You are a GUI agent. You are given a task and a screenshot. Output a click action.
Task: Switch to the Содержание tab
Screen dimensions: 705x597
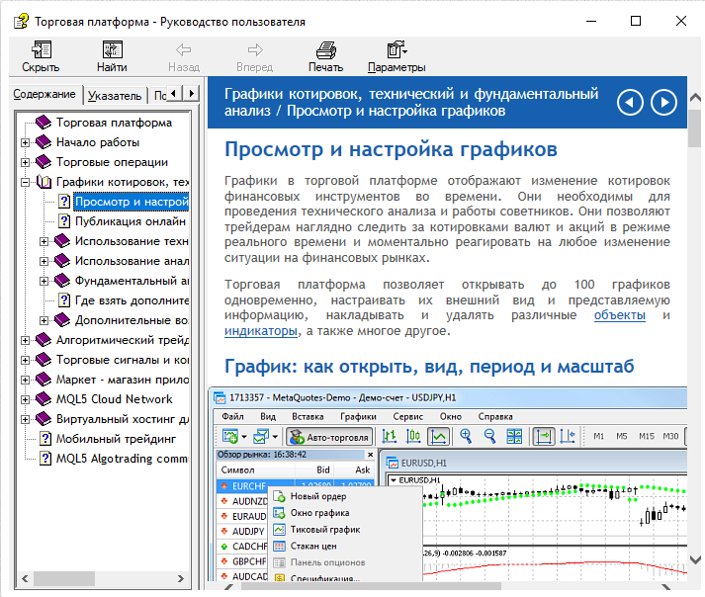pyautogui.click(x=44, y=95)
